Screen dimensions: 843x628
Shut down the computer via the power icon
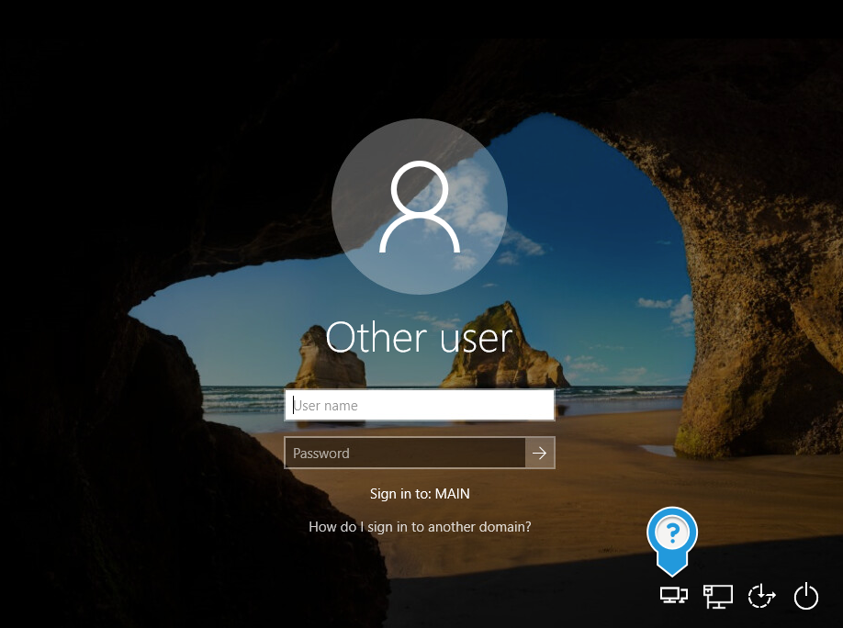coord(805,596)
